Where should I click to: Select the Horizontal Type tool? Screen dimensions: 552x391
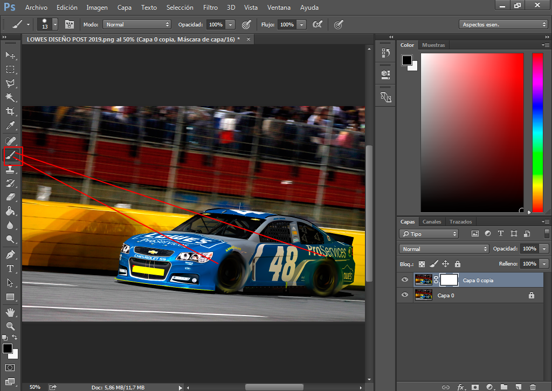click(x=10, y=269)
